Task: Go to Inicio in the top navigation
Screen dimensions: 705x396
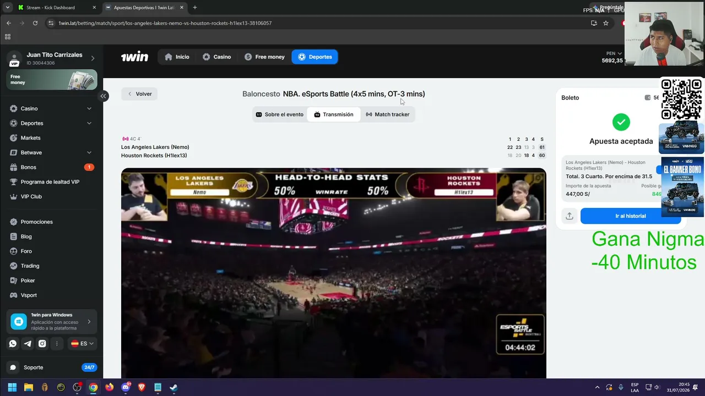Action: point(177,57)
